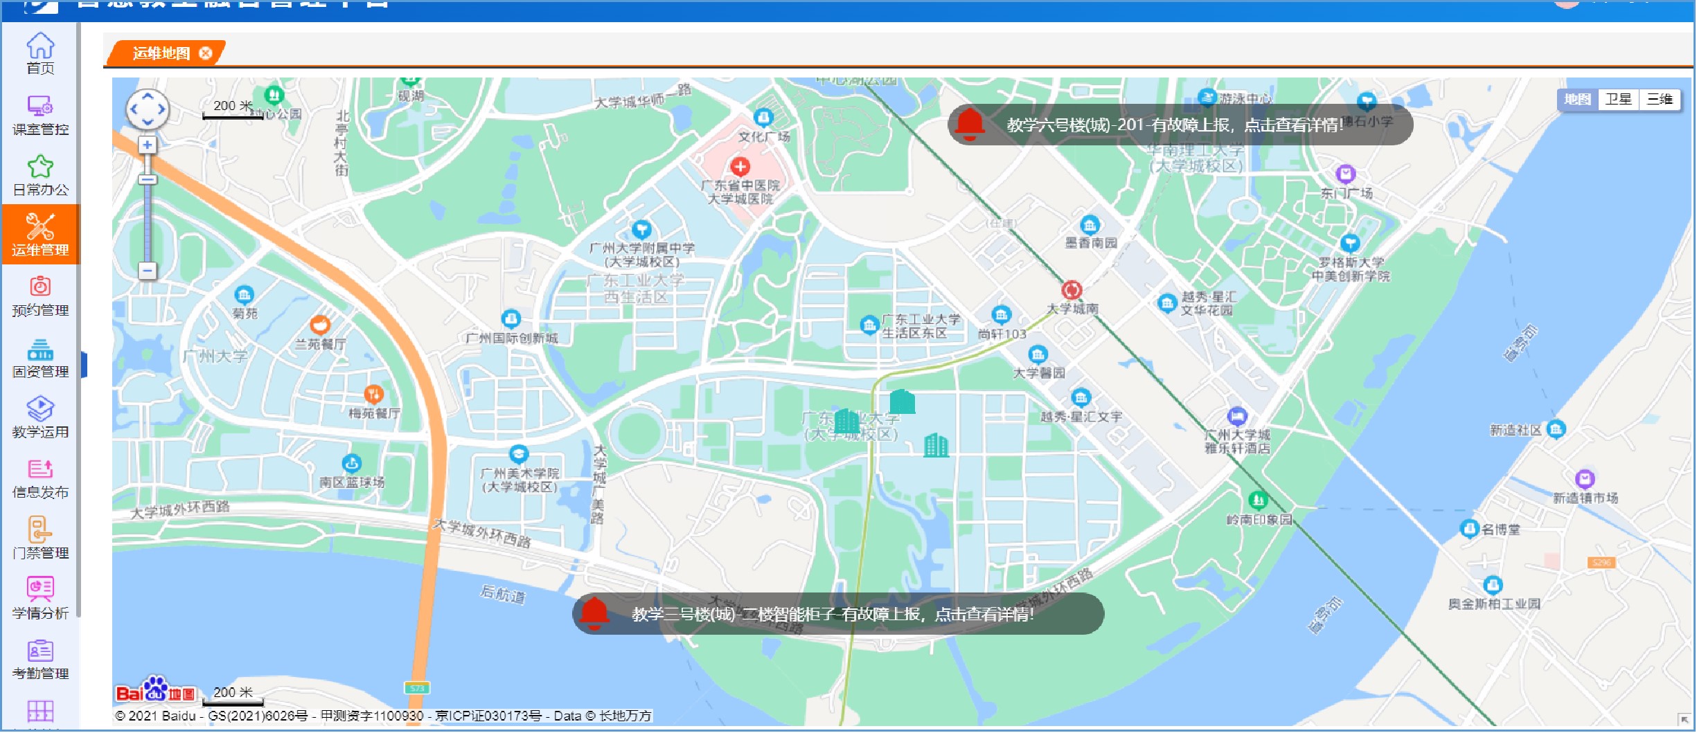Click the 大学城南 metro station icon
This screenshot has width=1697, height=733.
pos(1072,290)
